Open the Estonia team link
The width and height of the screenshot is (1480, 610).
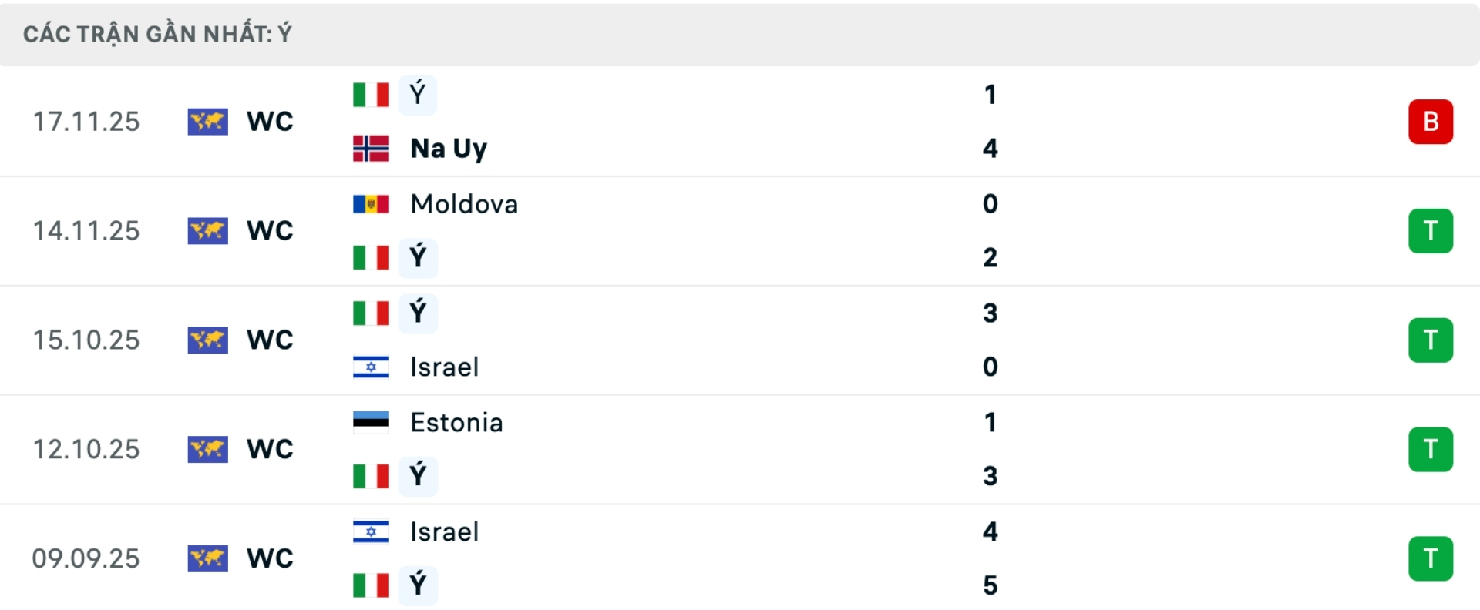point(456,423)
